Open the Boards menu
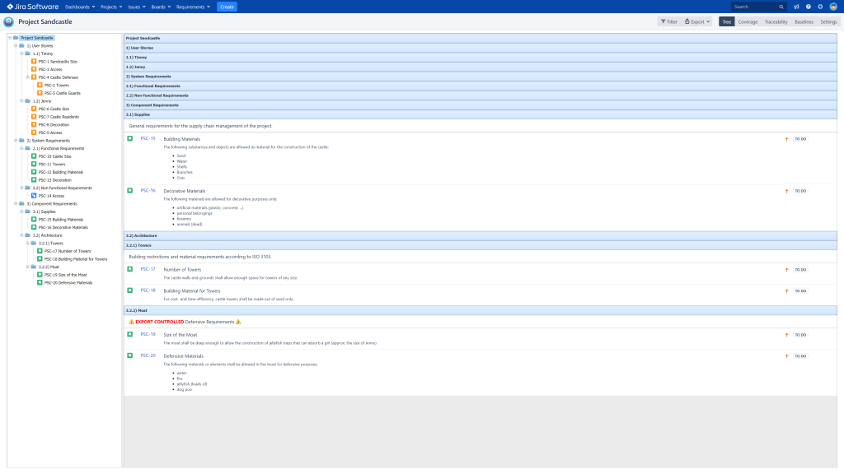This screenshot has height=474, width=844. click(x=160, y=6)
